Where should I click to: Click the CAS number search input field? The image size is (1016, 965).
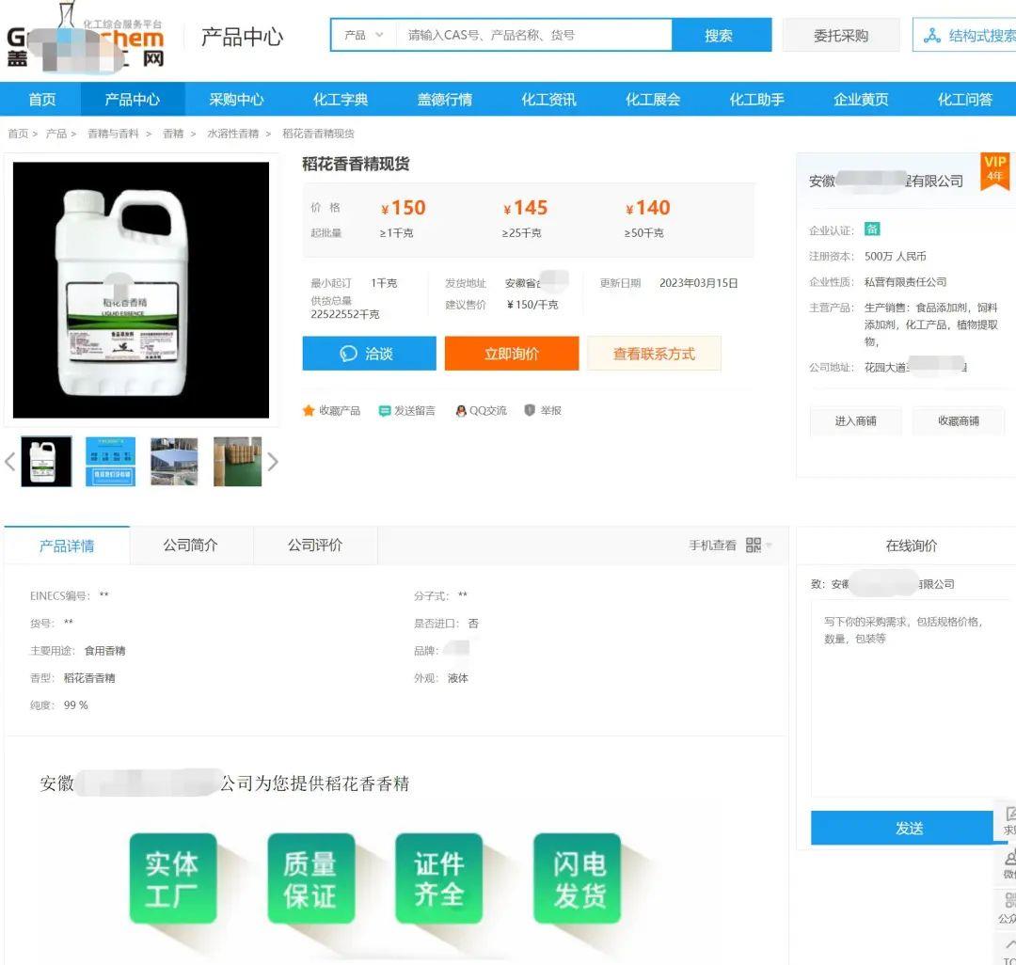pyautogui.click(x=533, y=36)
